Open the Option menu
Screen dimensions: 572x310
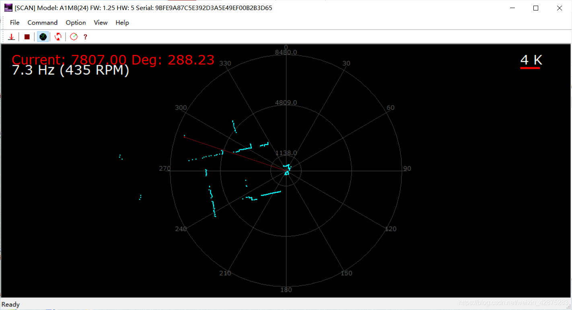(76, 23)
